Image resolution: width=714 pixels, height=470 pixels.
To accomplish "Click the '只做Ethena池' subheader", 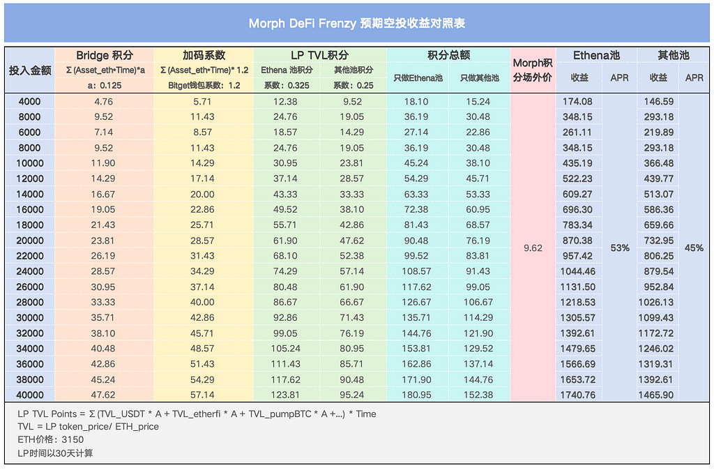I will pyautogui.click(x=418, y=78).
